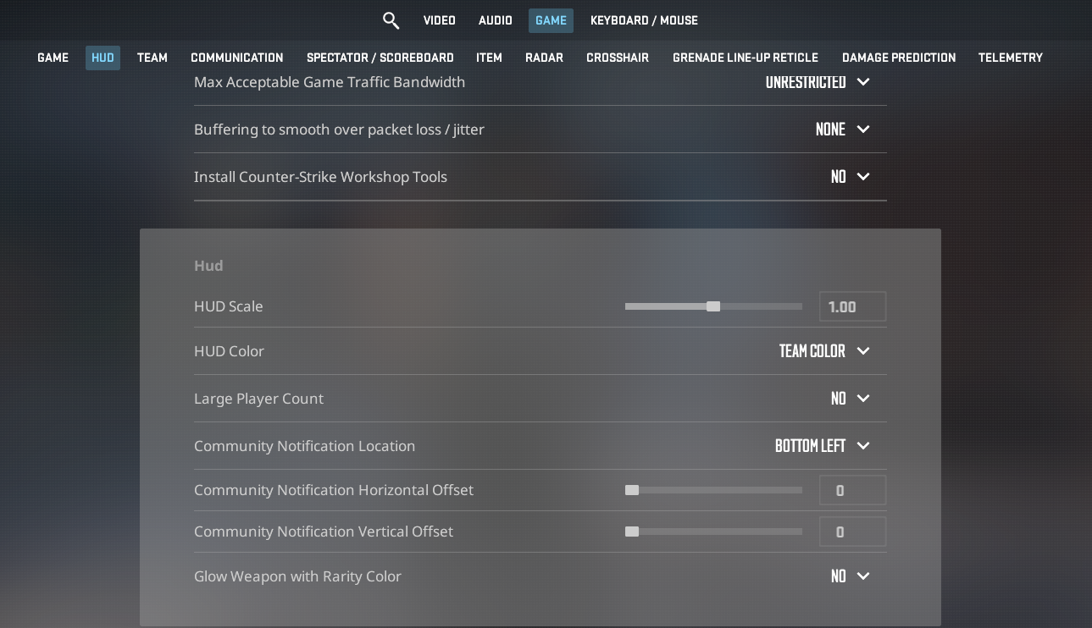Expand the HUD Color dropdown chevron
Screen dimensions: 1092x628
(x=862, y=350)
